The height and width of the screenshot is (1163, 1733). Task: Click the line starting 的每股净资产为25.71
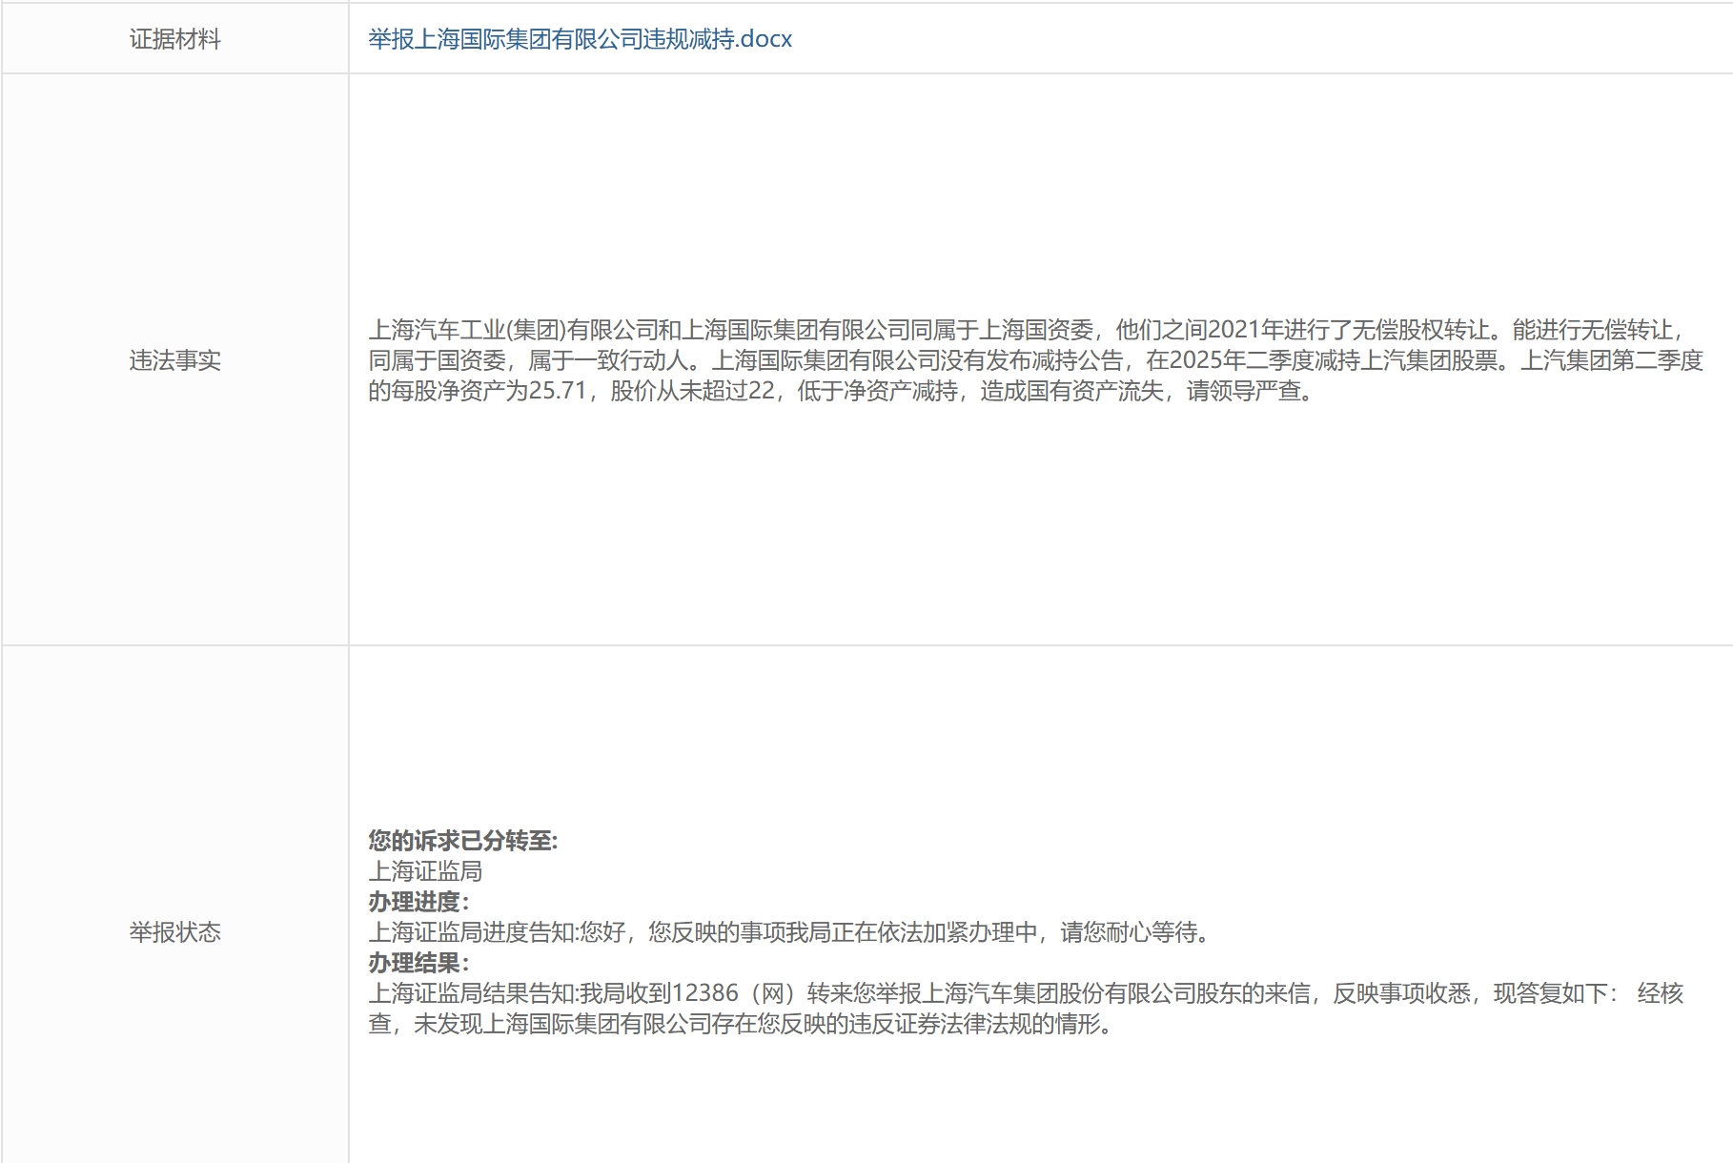[843, 391]
